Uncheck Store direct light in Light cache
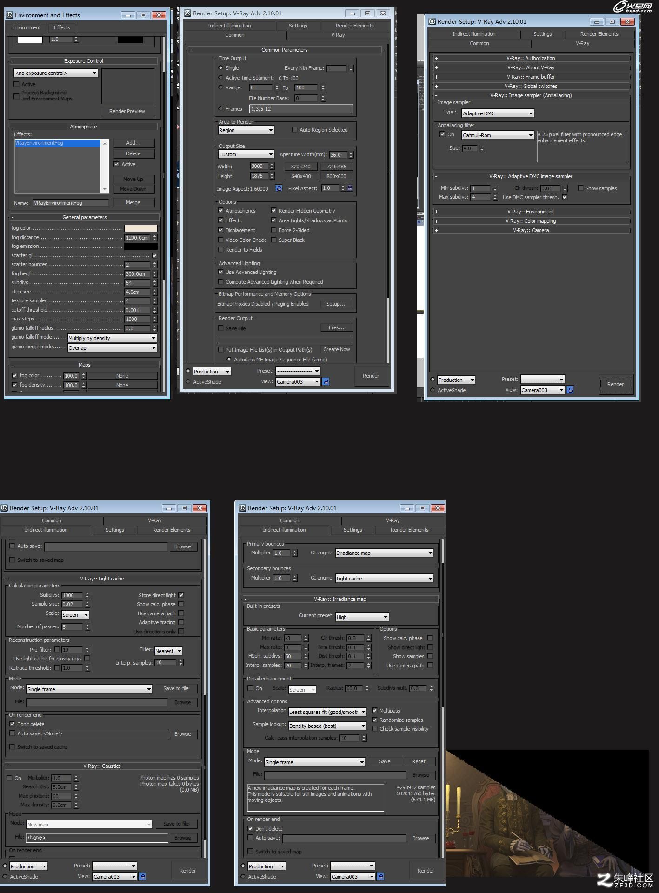The image size is (659, 893). click(181, 595)
